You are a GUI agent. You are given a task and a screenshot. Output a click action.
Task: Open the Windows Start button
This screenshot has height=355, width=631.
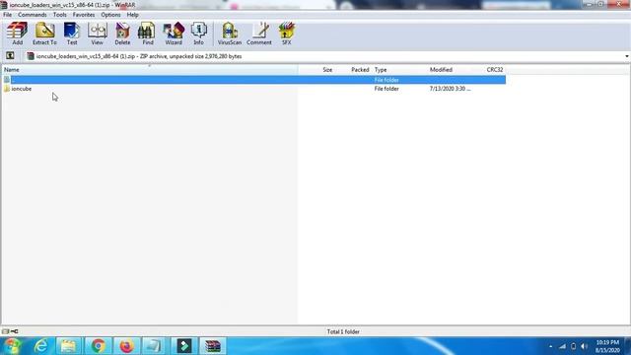coord(13,346)
